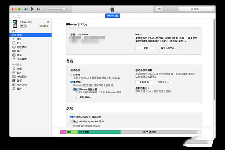The image size is (225, 150).
Task: Open 电视节目 under on-my-device section
Action: point(31,76)
